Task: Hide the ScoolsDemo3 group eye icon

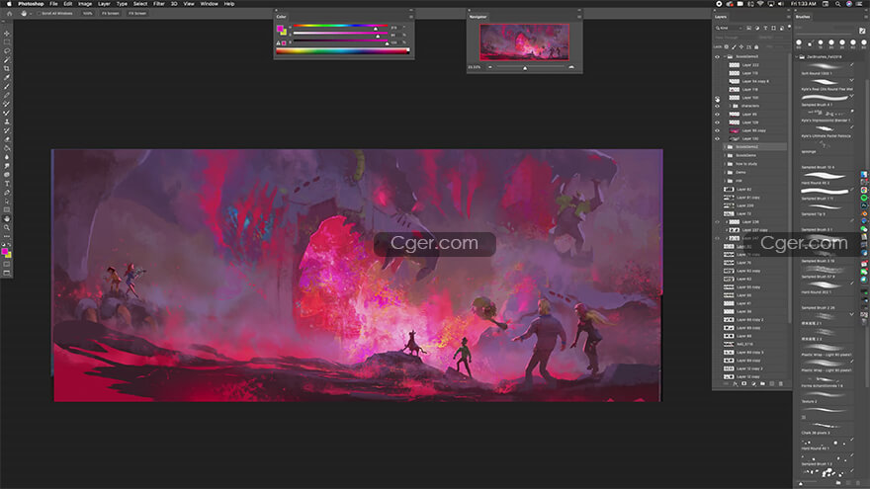Action: pyautogui.click(x=717, y=56)
